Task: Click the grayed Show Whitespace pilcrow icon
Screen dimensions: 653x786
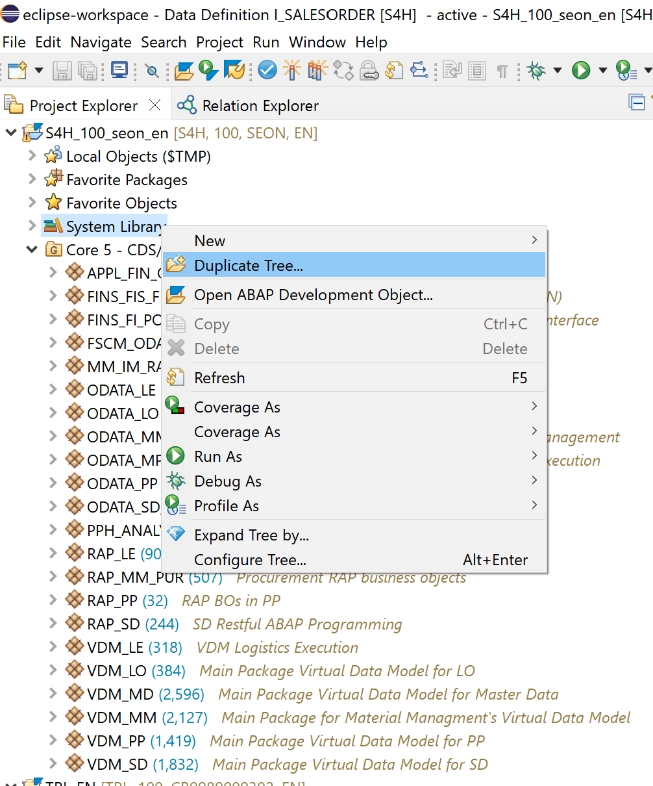Action: (x=502, y=70)
